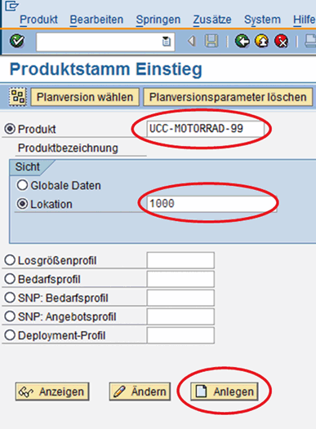Select the Losgrößenprofil radio button
Image resolution: width=316 pixels, height=429 pixels.
point(10,260)
